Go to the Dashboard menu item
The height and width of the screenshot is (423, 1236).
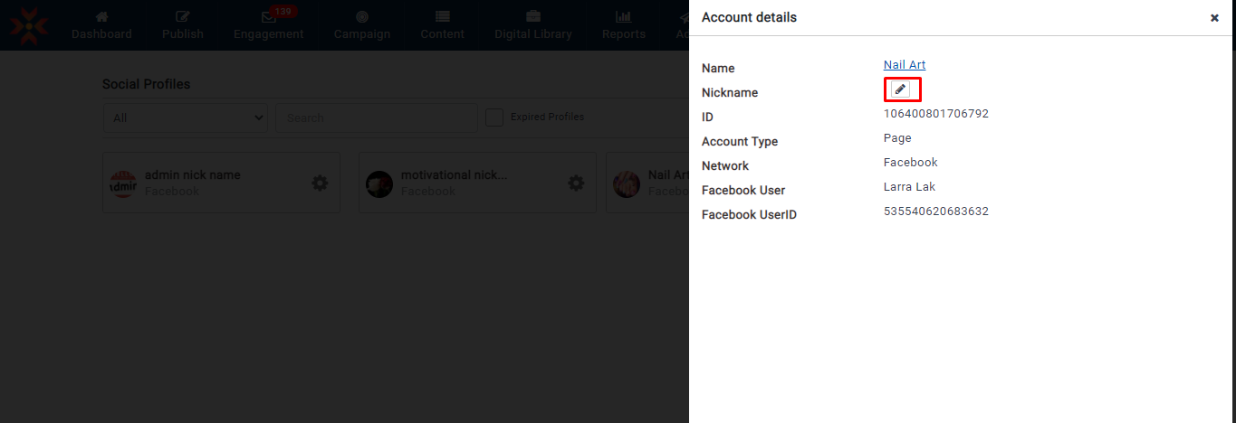[x=101, y=25]
